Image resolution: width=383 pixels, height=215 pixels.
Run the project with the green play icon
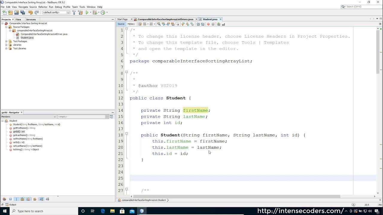(x=87, y=13)
